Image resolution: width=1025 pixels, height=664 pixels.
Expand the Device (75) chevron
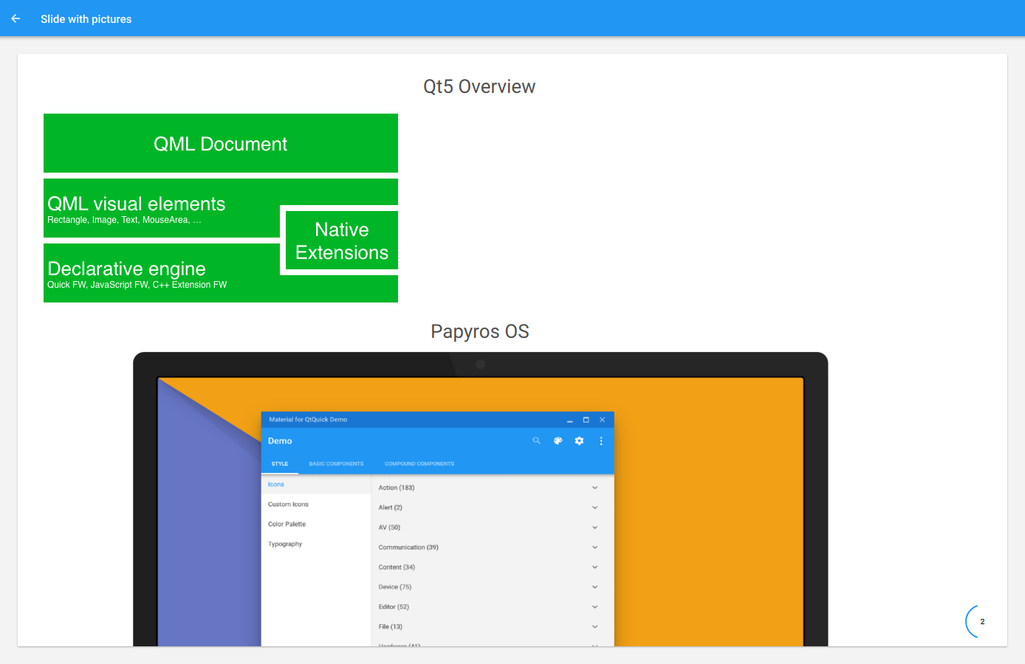pos(594,587)
